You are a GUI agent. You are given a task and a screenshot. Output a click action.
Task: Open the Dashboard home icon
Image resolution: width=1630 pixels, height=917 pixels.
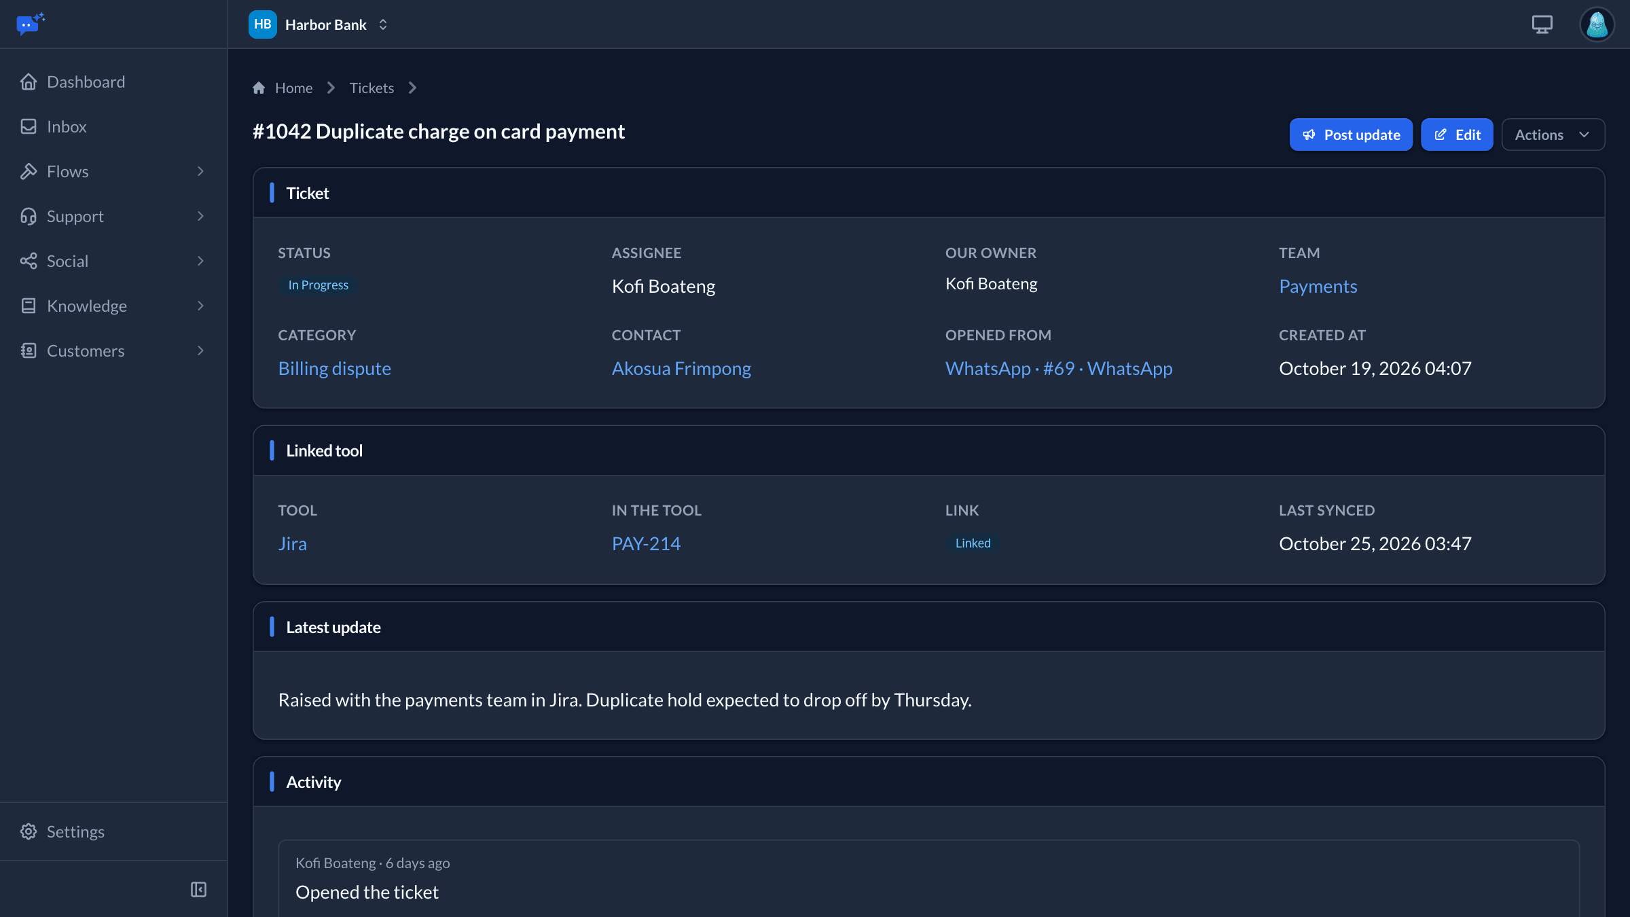[29, 82]
